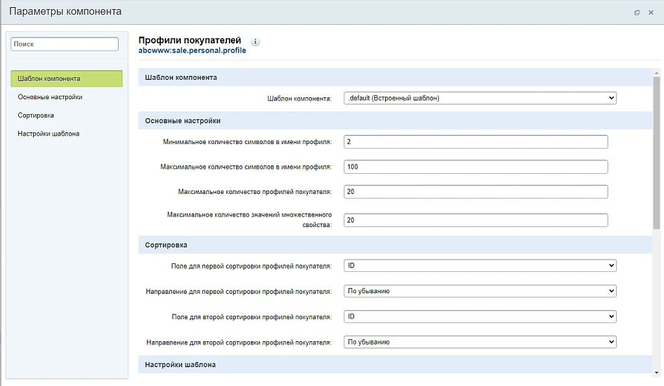The height and width of the screenshot is (386, 664).
Task: Click the maximum profile name characters field (100)
Action: tap(475, 167)
